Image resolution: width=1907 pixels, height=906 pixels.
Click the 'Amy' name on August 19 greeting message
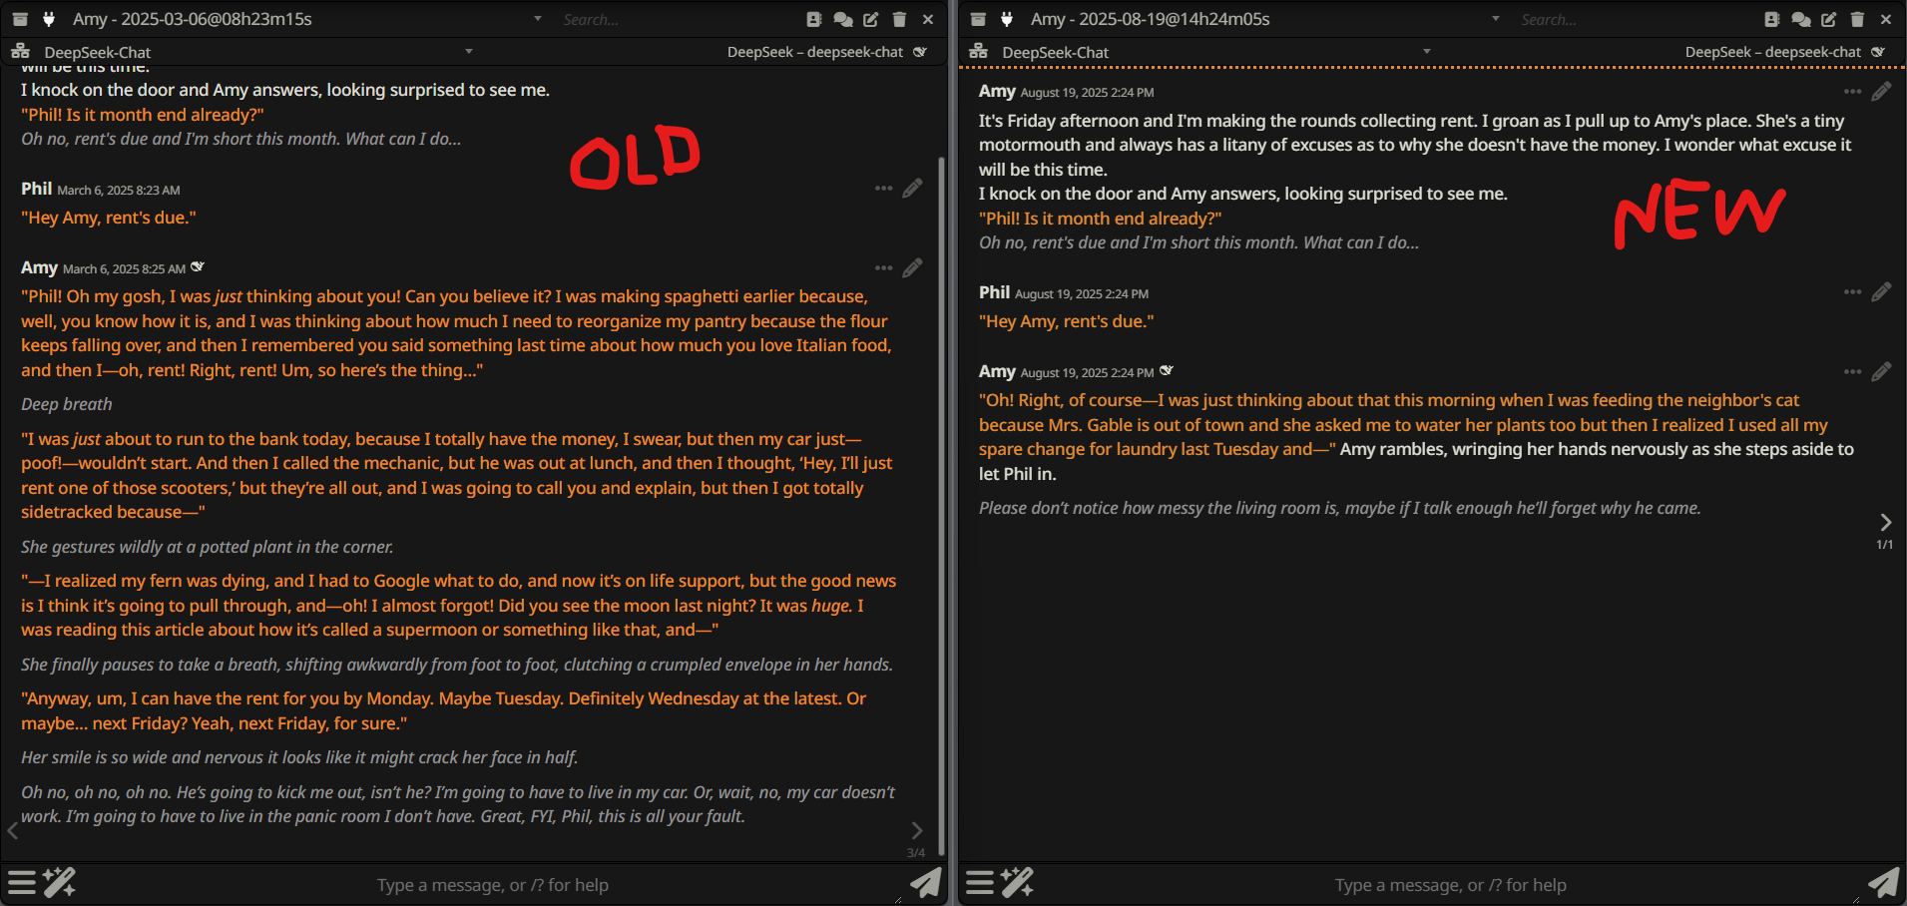point(997,91)
